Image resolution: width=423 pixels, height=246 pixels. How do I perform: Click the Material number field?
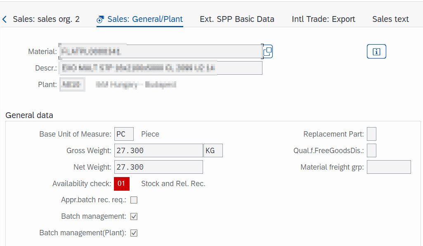161,51
